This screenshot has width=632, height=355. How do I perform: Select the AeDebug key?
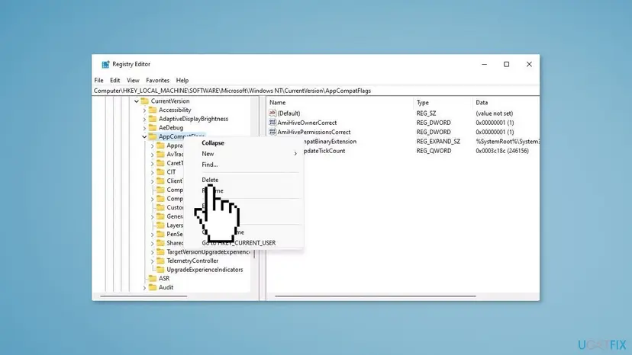(171, 127)
